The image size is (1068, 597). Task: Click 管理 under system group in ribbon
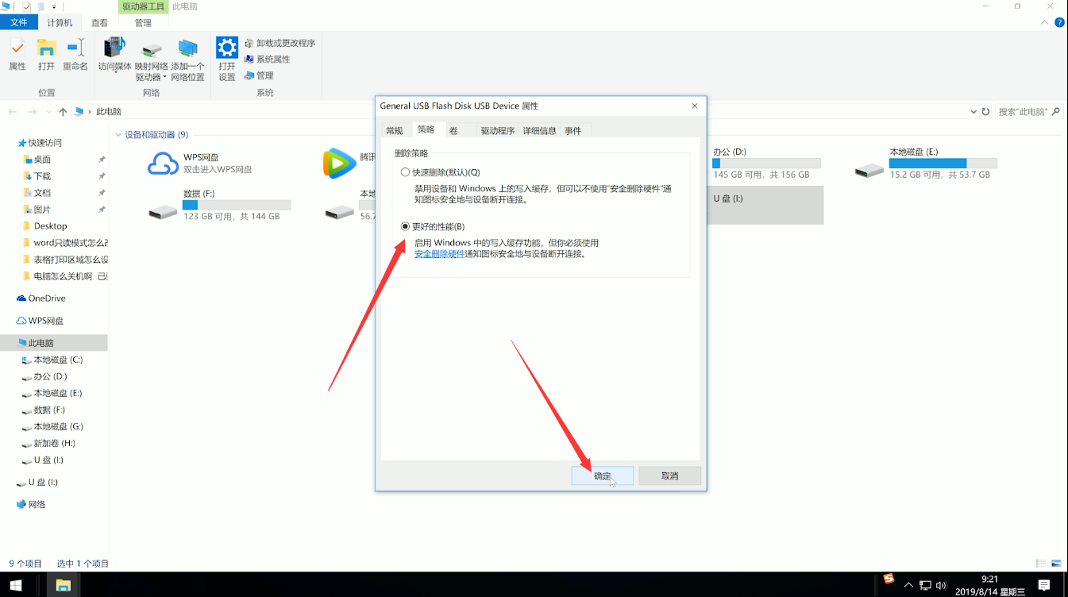pos(259,75)
